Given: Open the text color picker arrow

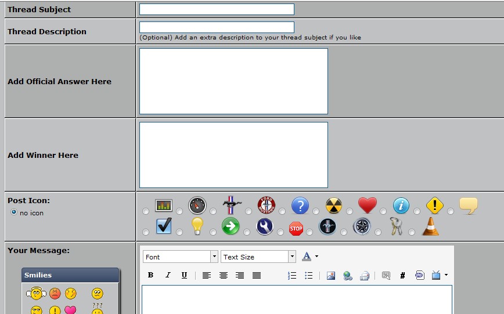Looking at the screenshot, I should [x=316, y=257].
